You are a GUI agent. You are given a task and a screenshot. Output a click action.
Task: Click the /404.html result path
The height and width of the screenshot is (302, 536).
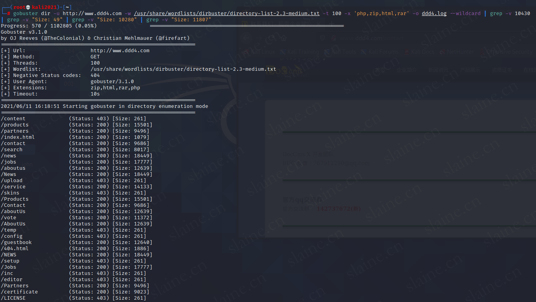(15, 249)
